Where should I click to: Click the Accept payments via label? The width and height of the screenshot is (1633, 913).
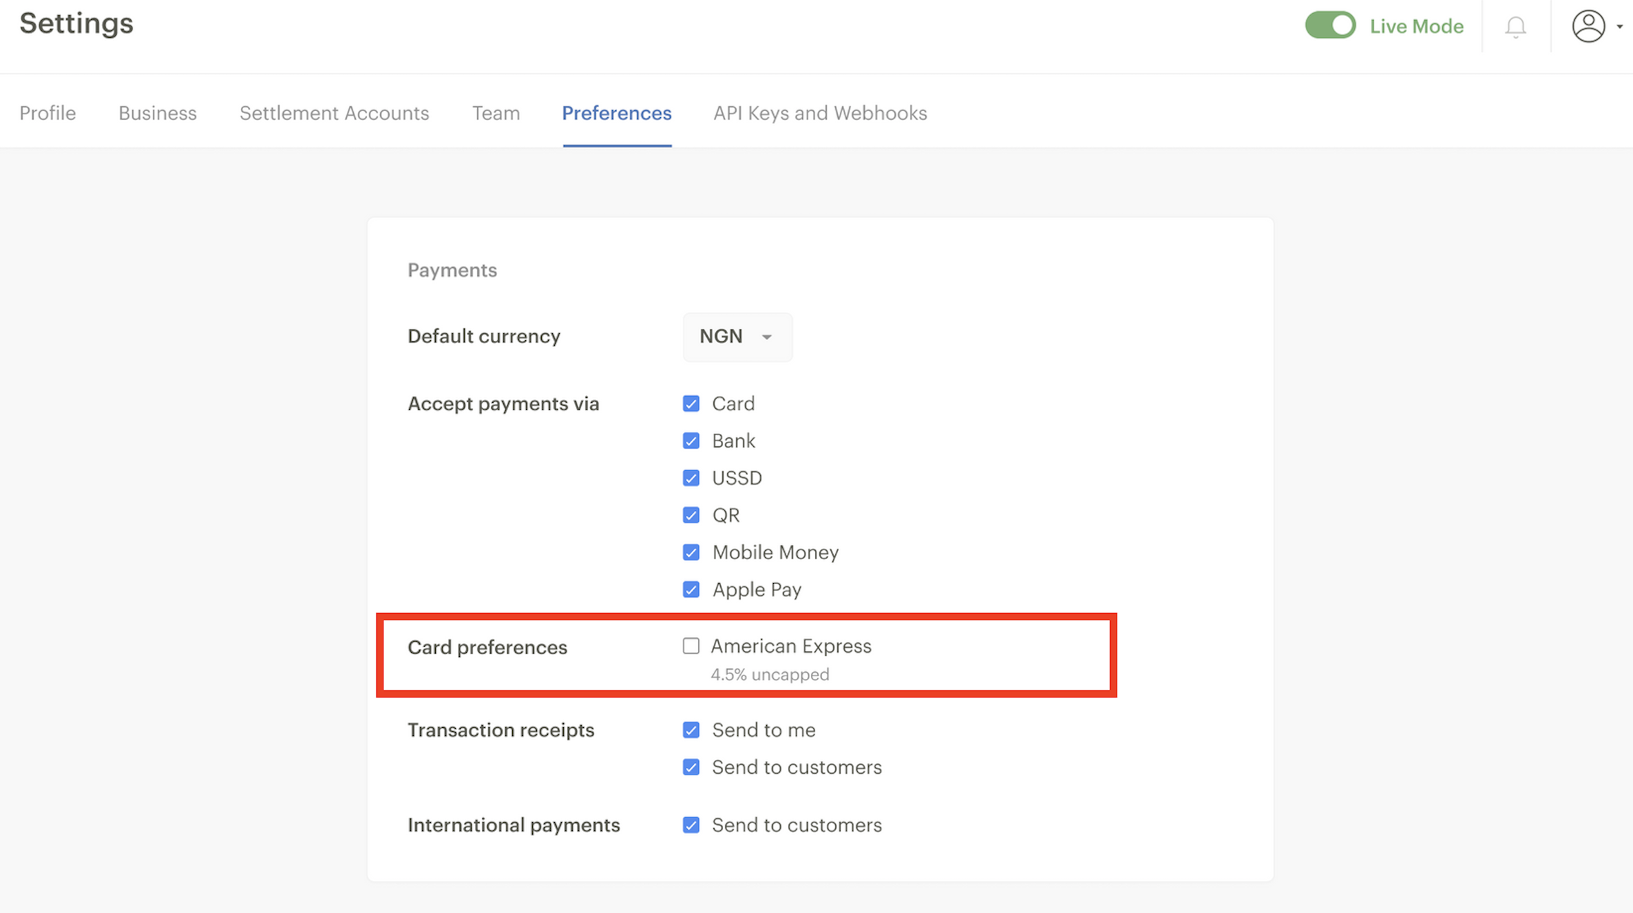pos(503,403)
